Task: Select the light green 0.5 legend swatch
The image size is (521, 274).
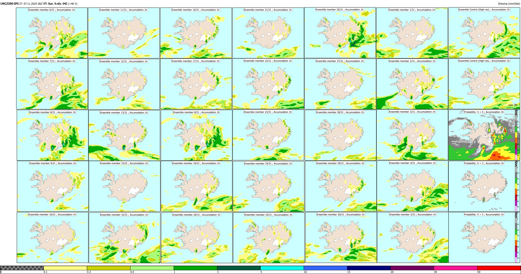Action: (152, 268)
